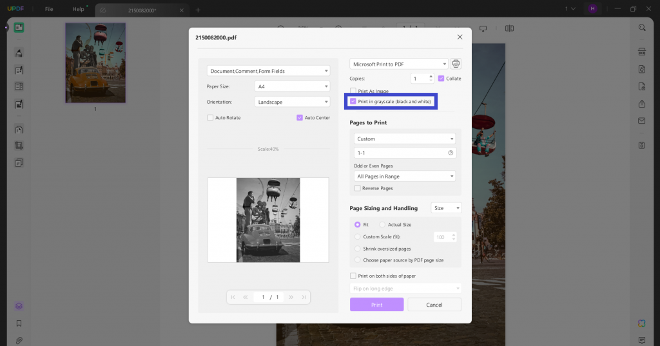This screenshot has width=660, height=346.
Task: Open the user account avatar H
Action: [x=593, y=9]
